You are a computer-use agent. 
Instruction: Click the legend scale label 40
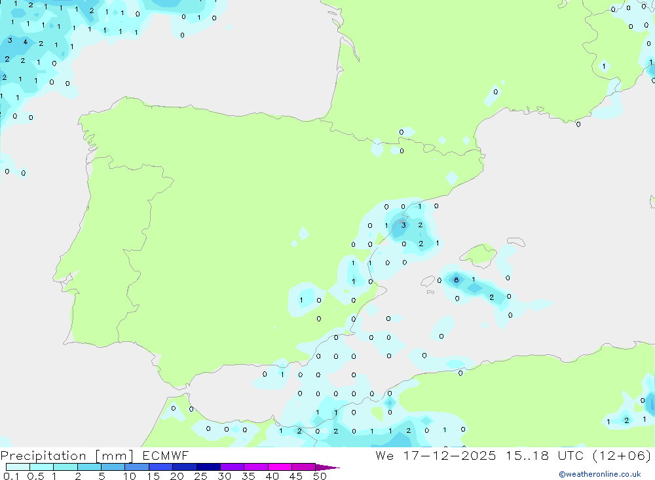(x=272, y=476)
